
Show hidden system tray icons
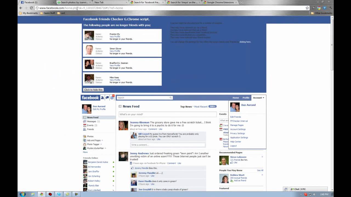pyautogui.click(x=301, y=194)
